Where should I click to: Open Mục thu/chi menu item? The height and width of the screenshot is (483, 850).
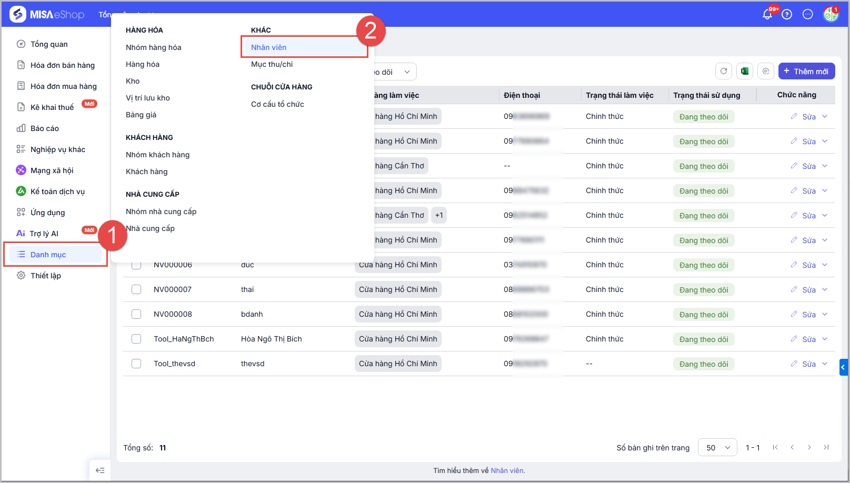[x=272, y=64]
